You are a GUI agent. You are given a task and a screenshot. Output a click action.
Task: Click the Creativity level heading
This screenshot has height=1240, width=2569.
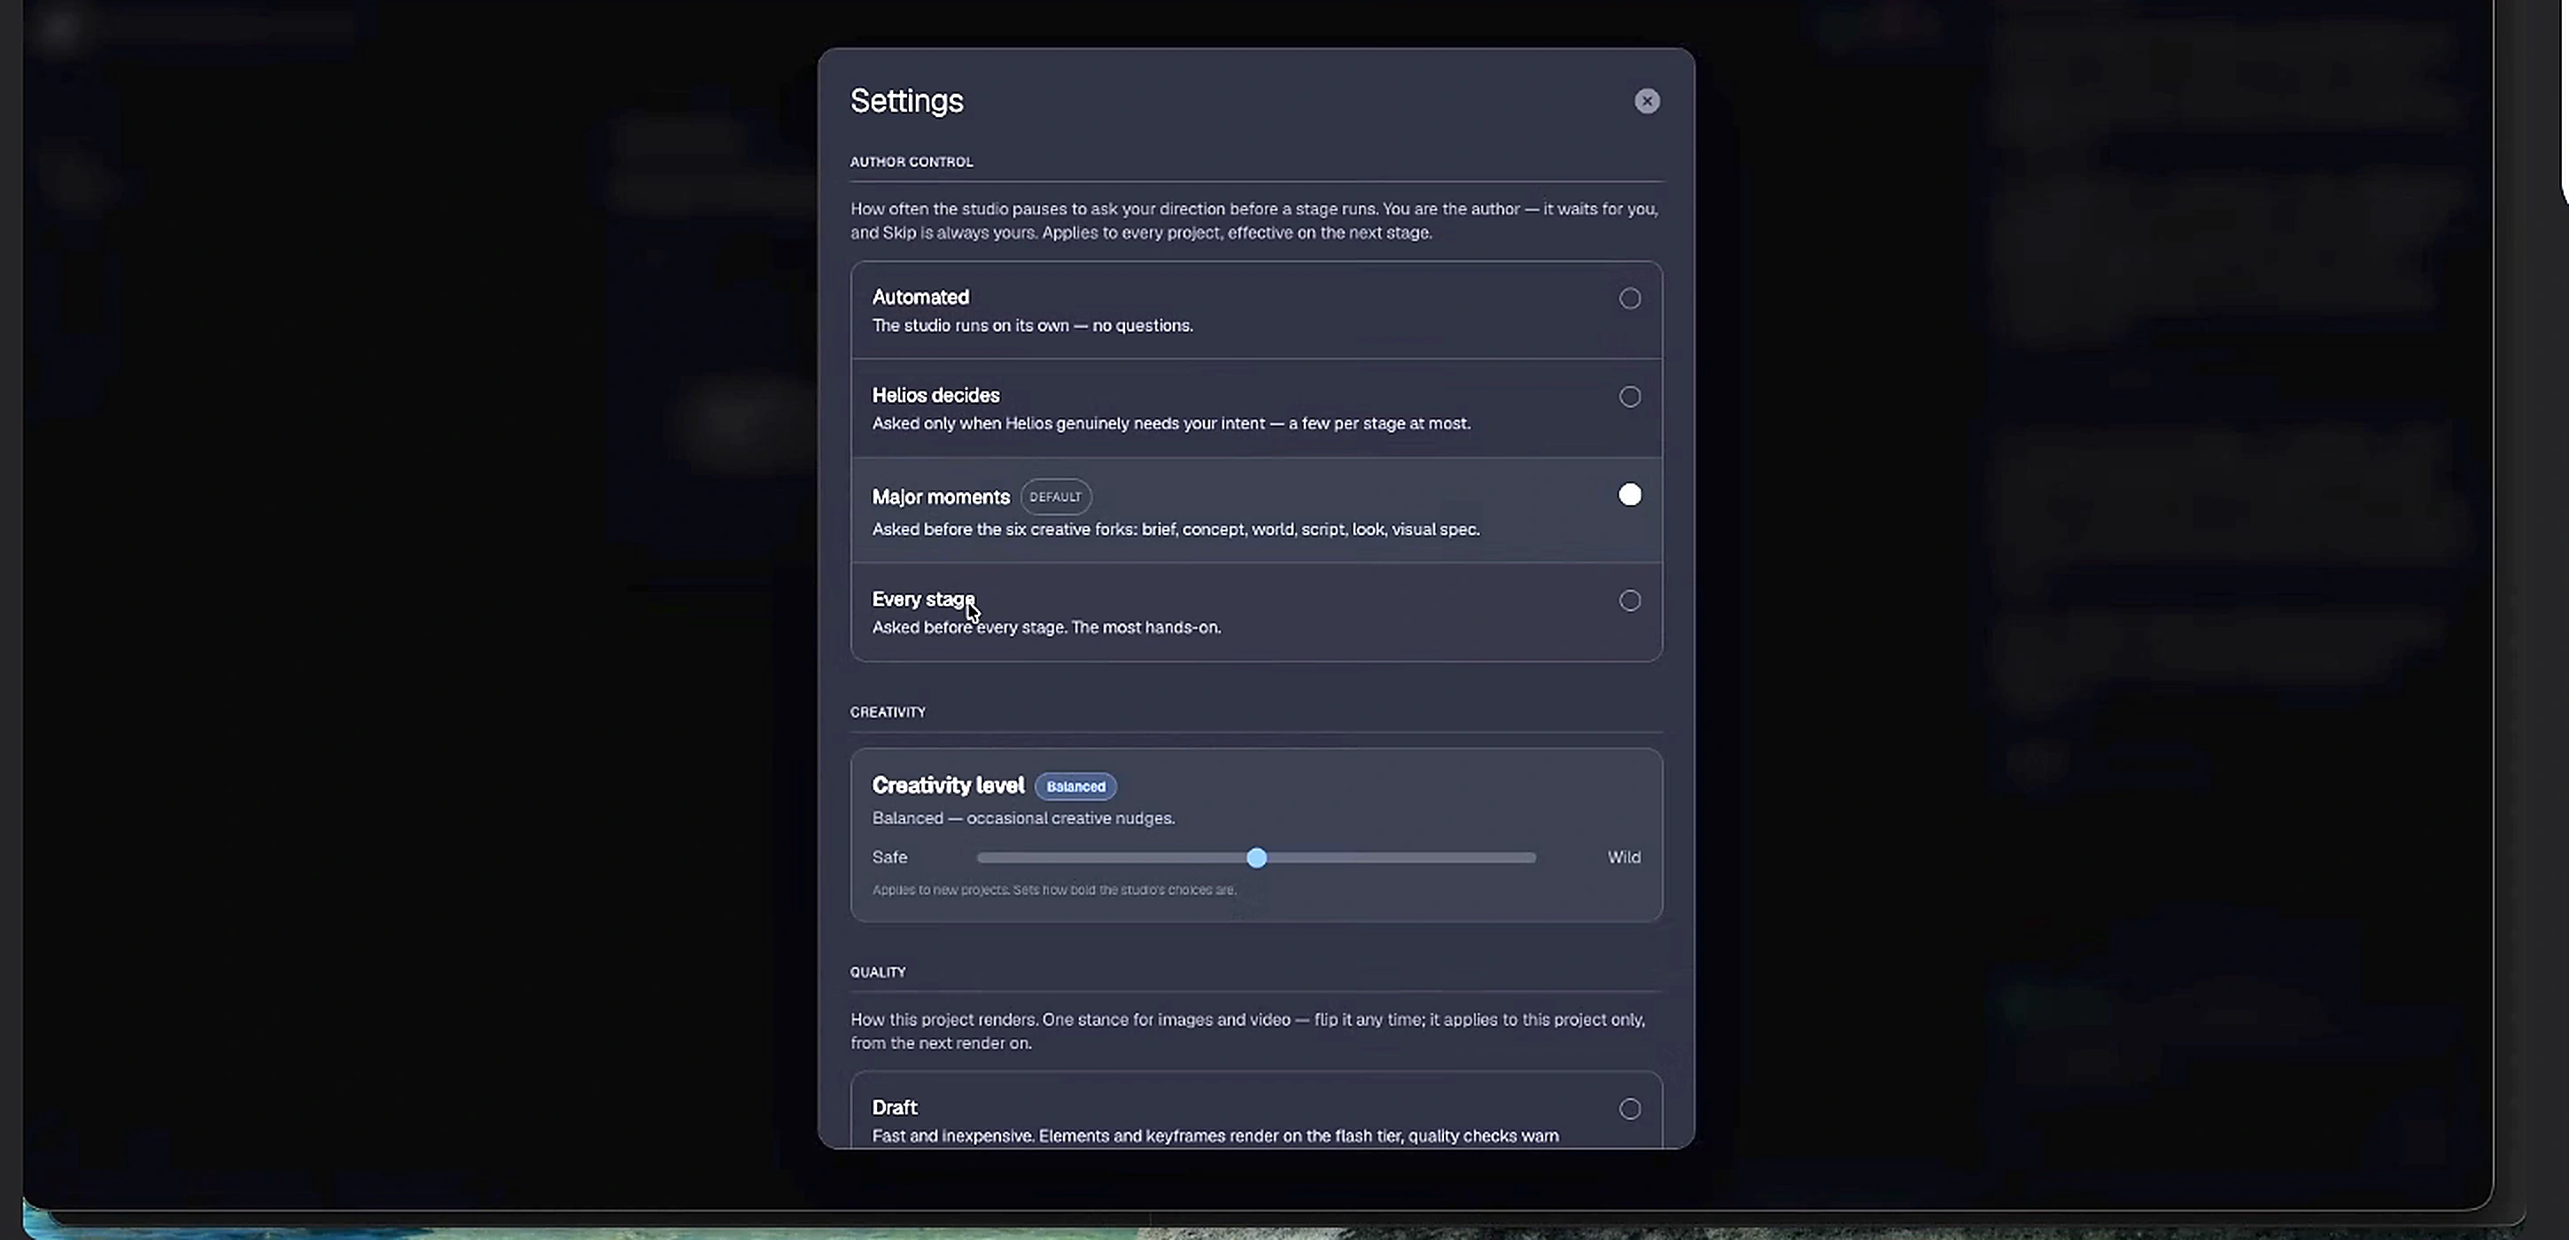[x=949, y=786]
